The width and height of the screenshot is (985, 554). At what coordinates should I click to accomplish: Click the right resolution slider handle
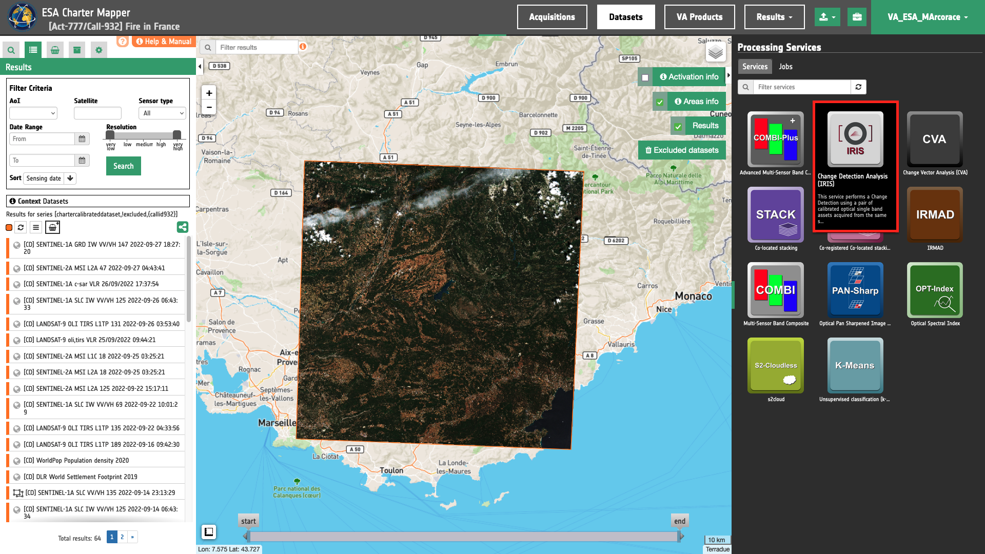pyautogui.click(x=177, y=135)
